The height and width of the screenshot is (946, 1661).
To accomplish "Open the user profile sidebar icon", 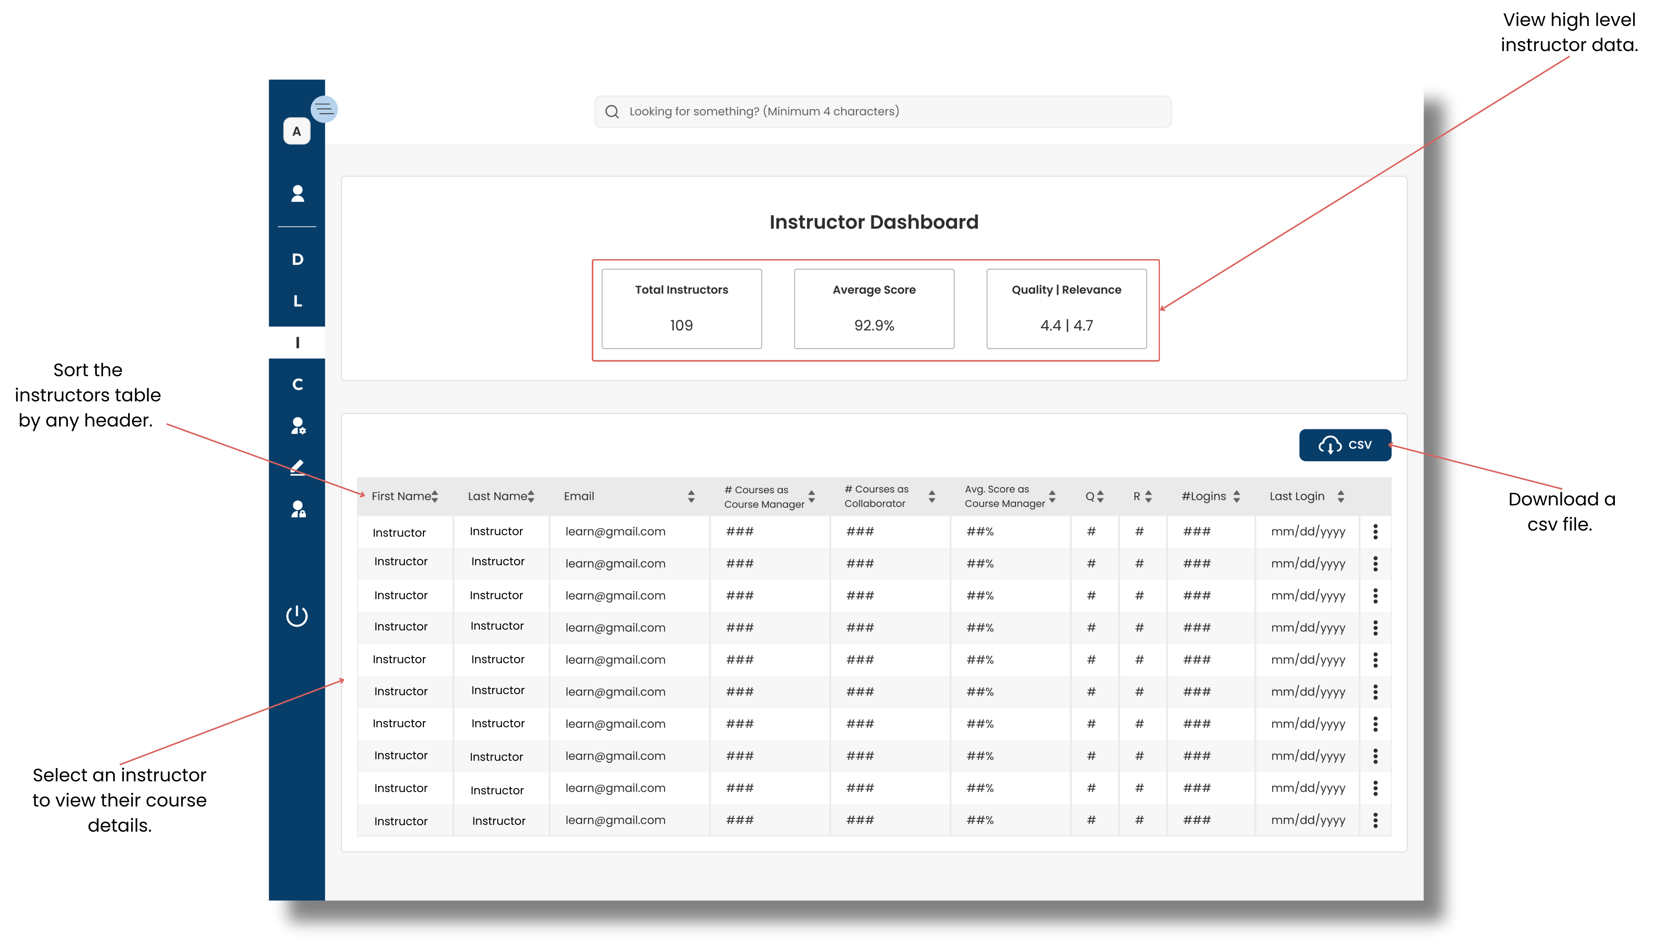I will pyautogui.click(x=297, y=194).
